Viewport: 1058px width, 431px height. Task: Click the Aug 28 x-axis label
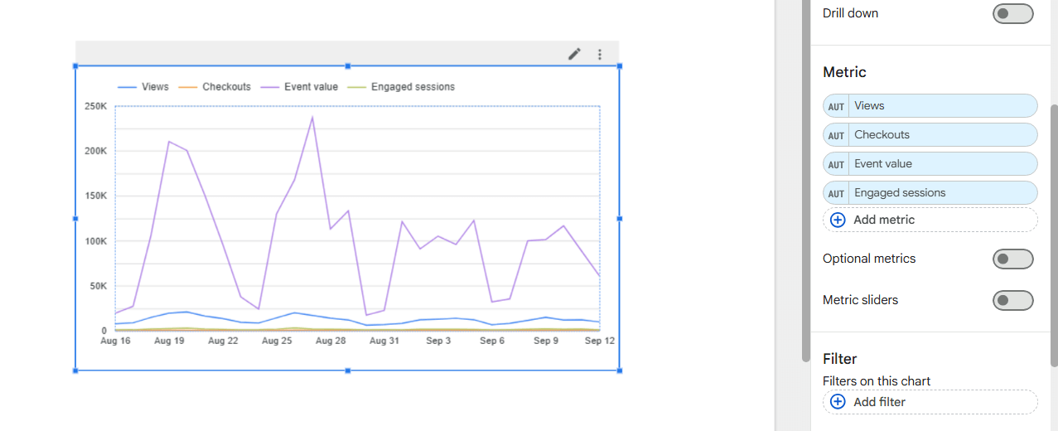(331, 341)
